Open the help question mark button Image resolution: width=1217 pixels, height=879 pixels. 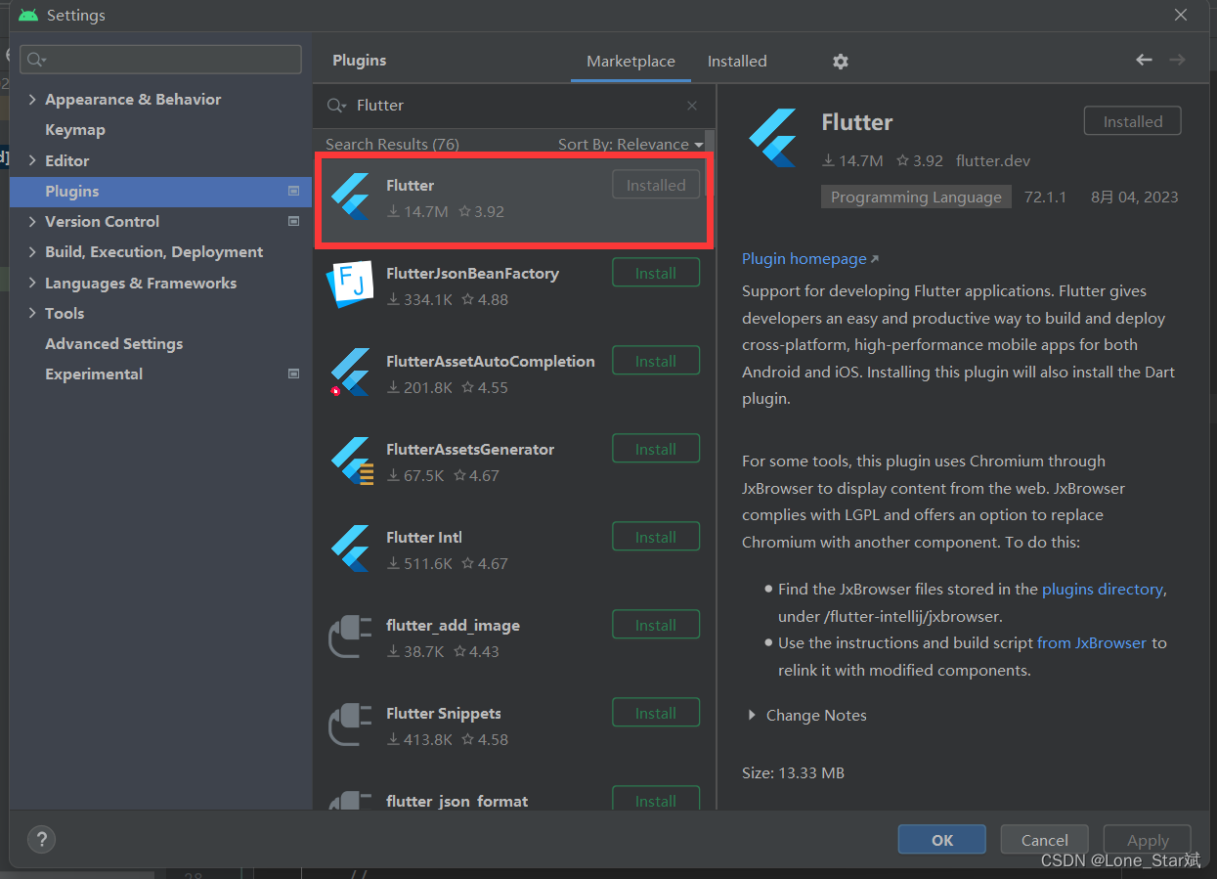[x=41, y=839]
